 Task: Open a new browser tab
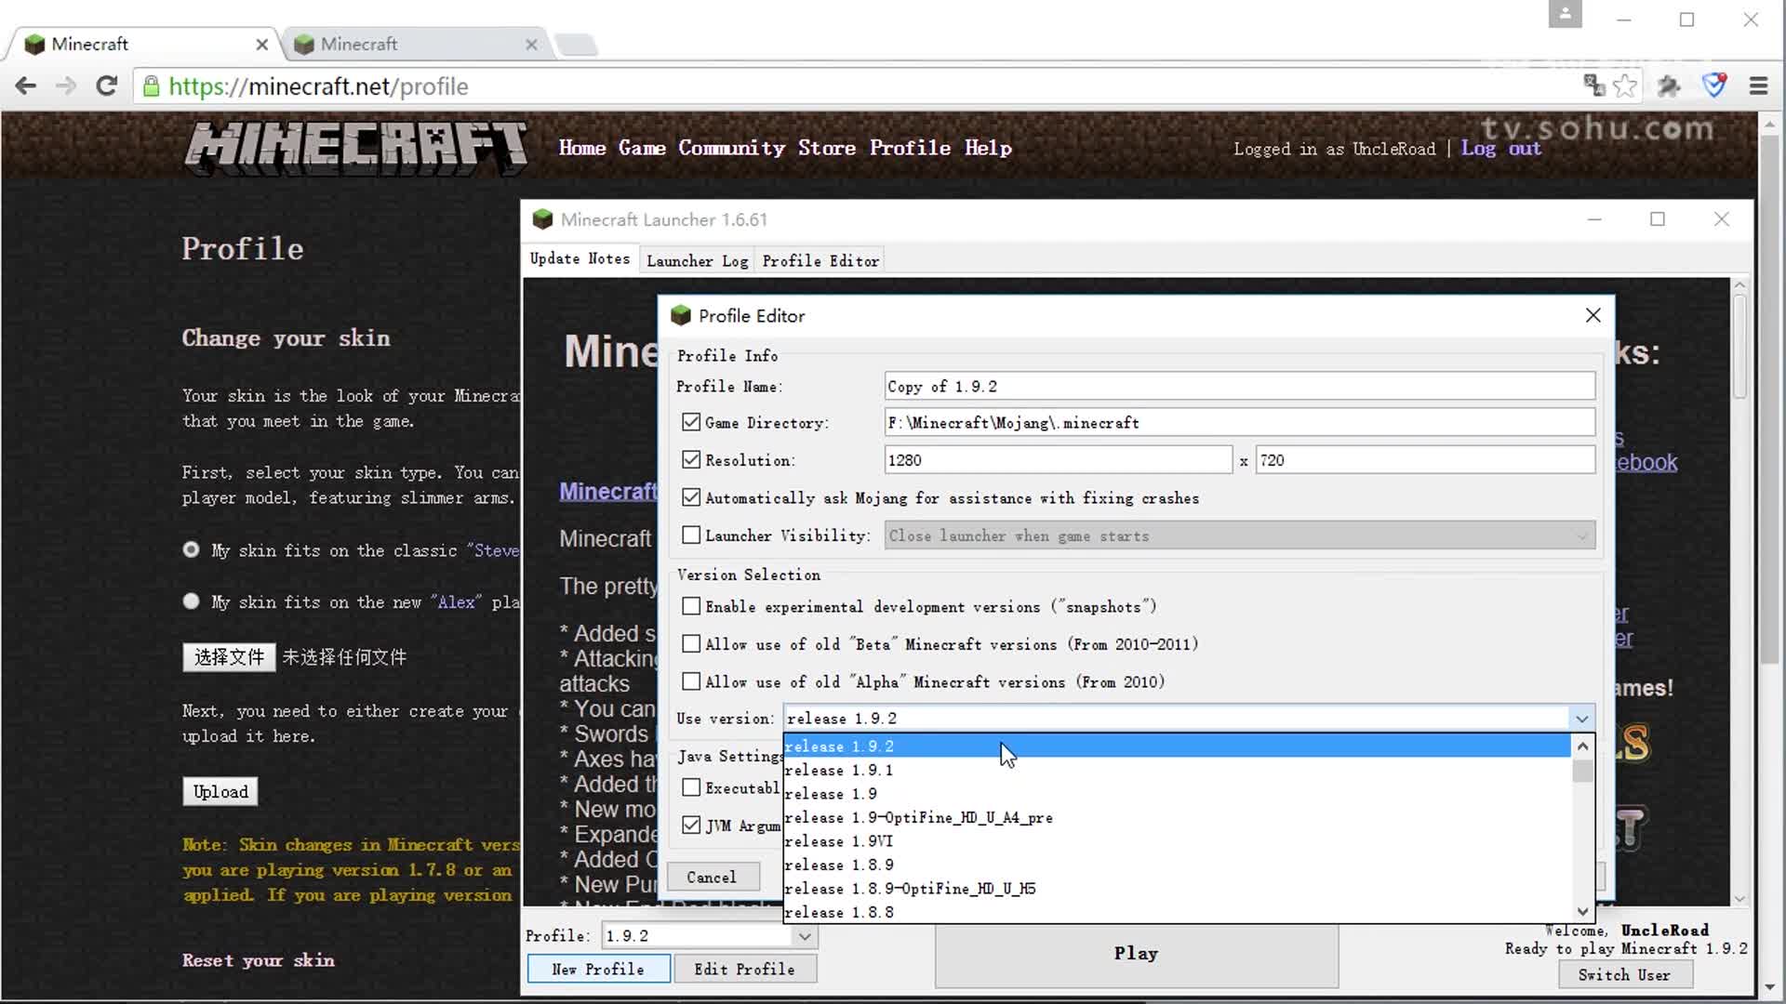[577, 44]
